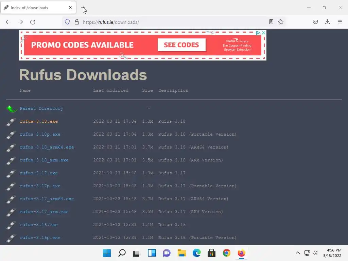Open the Firefox application menu
Screen dimensions: 348x261
tap(340, 22)
